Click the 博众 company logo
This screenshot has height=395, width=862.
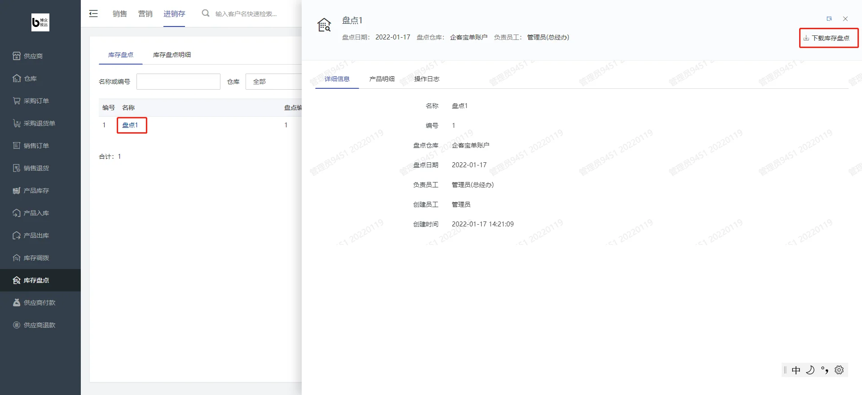[x=40, y=22]
